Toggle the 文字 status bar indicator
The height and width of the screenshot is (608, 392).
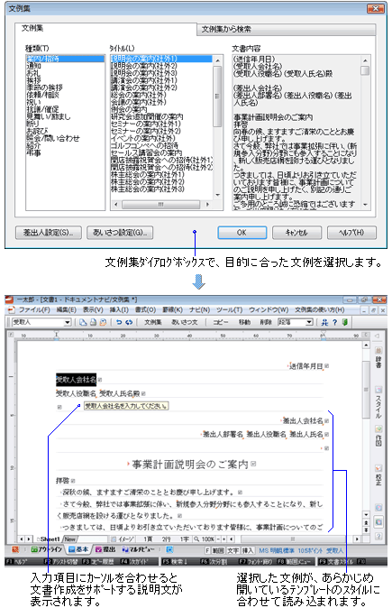click(x=233, y=550)
